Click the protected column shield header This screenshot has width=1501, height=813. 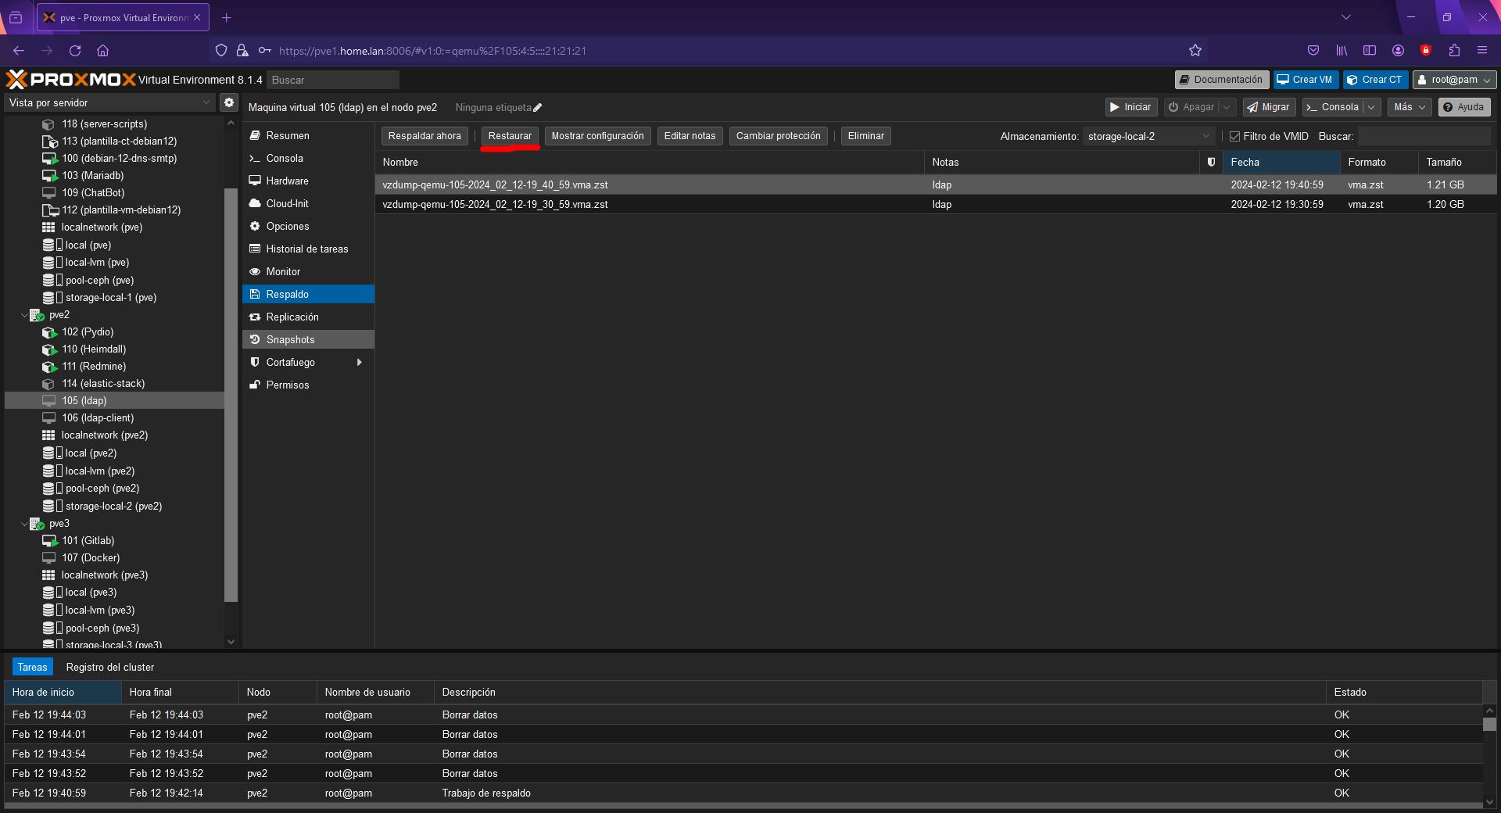tap(1211, 163)
